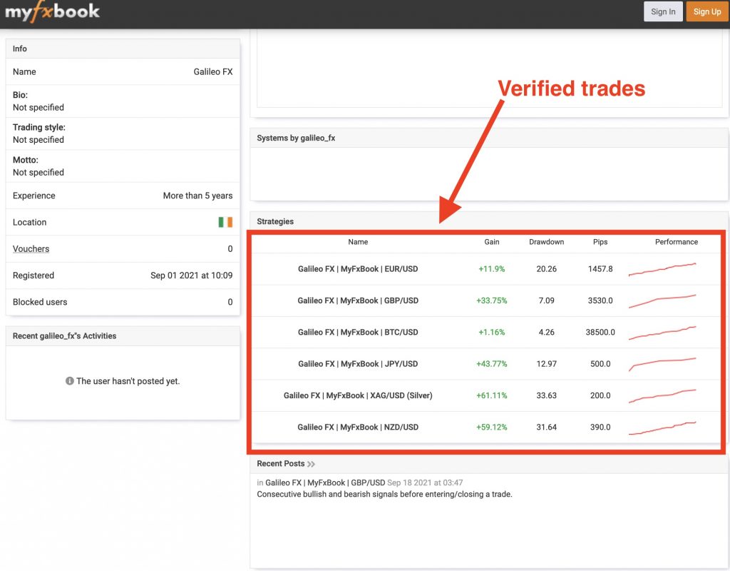Screen dimensions: 730x571
Task: Click the +1.16% gain value
Action: pos(491,333)
